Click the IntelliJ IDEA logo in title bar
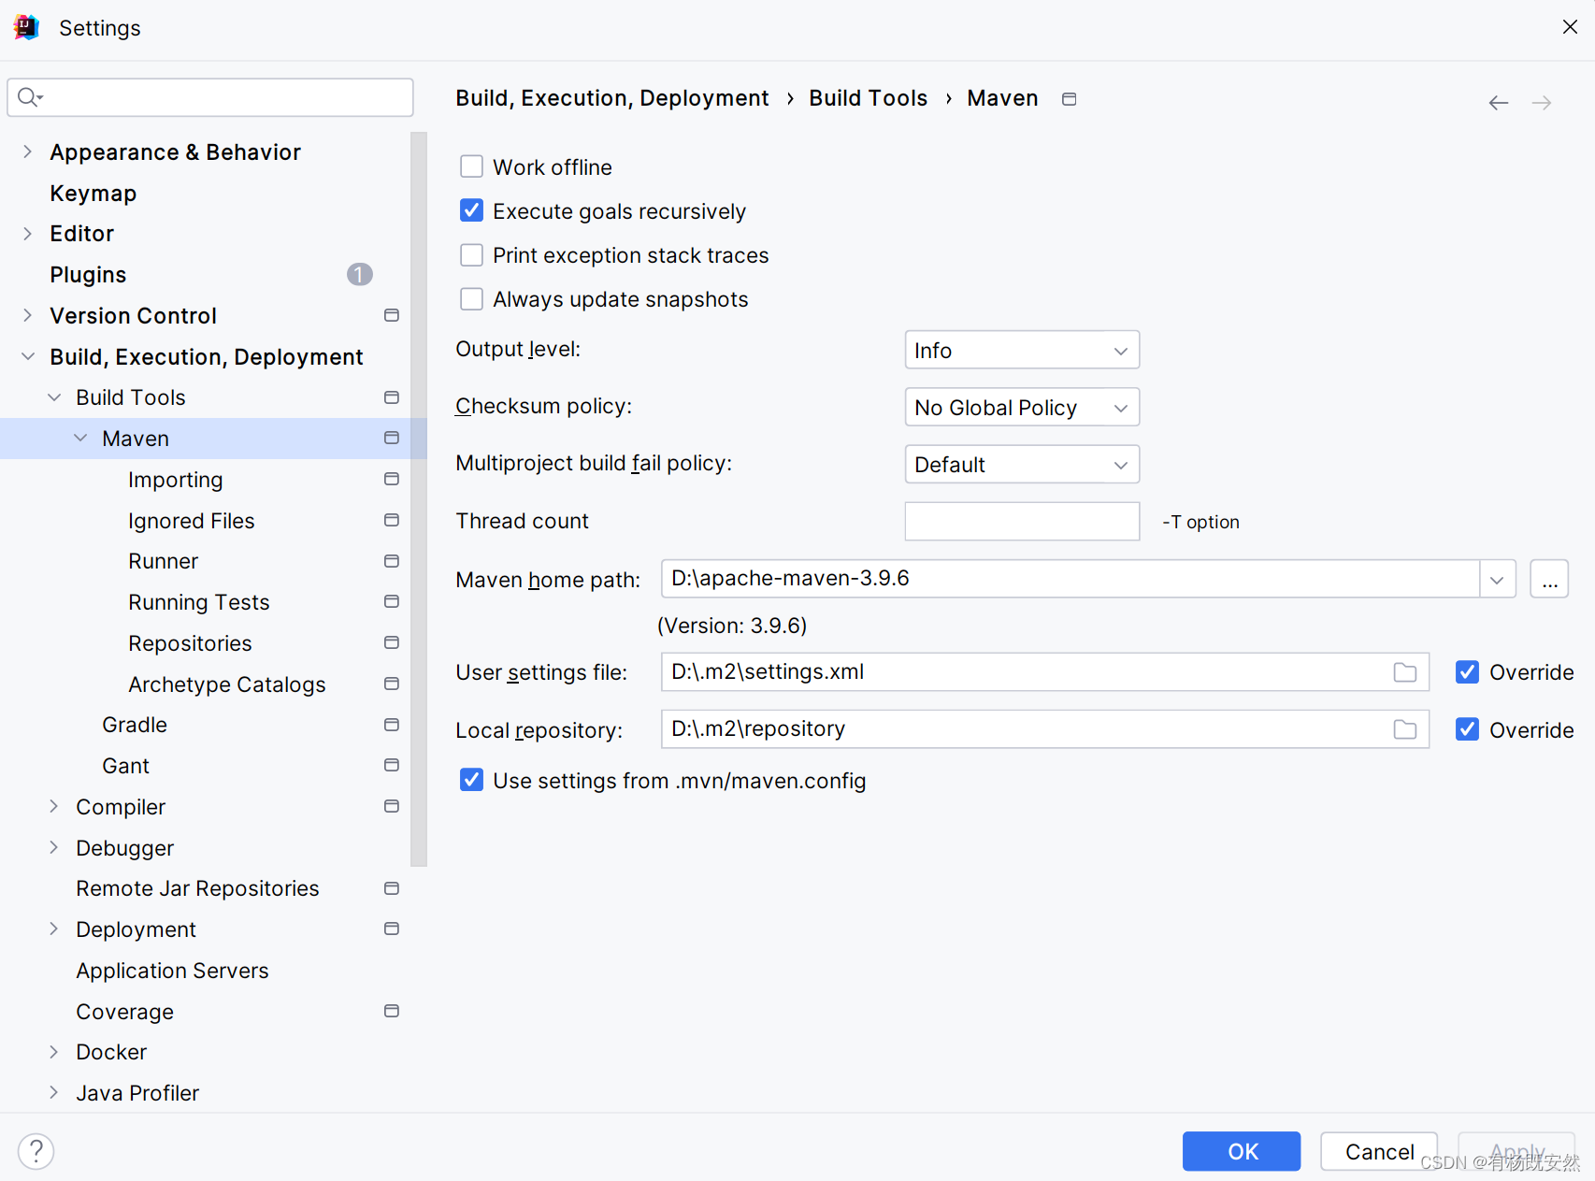Screen dimensions: 1595x1181 pos(26,27)
